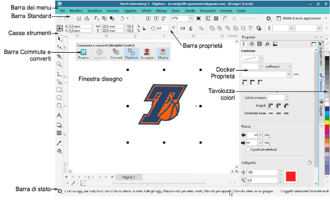Viewport: 330px width, 204px height.
Task: Choose the third Angoli beveled corner option
Action: (x=286, y=105)
